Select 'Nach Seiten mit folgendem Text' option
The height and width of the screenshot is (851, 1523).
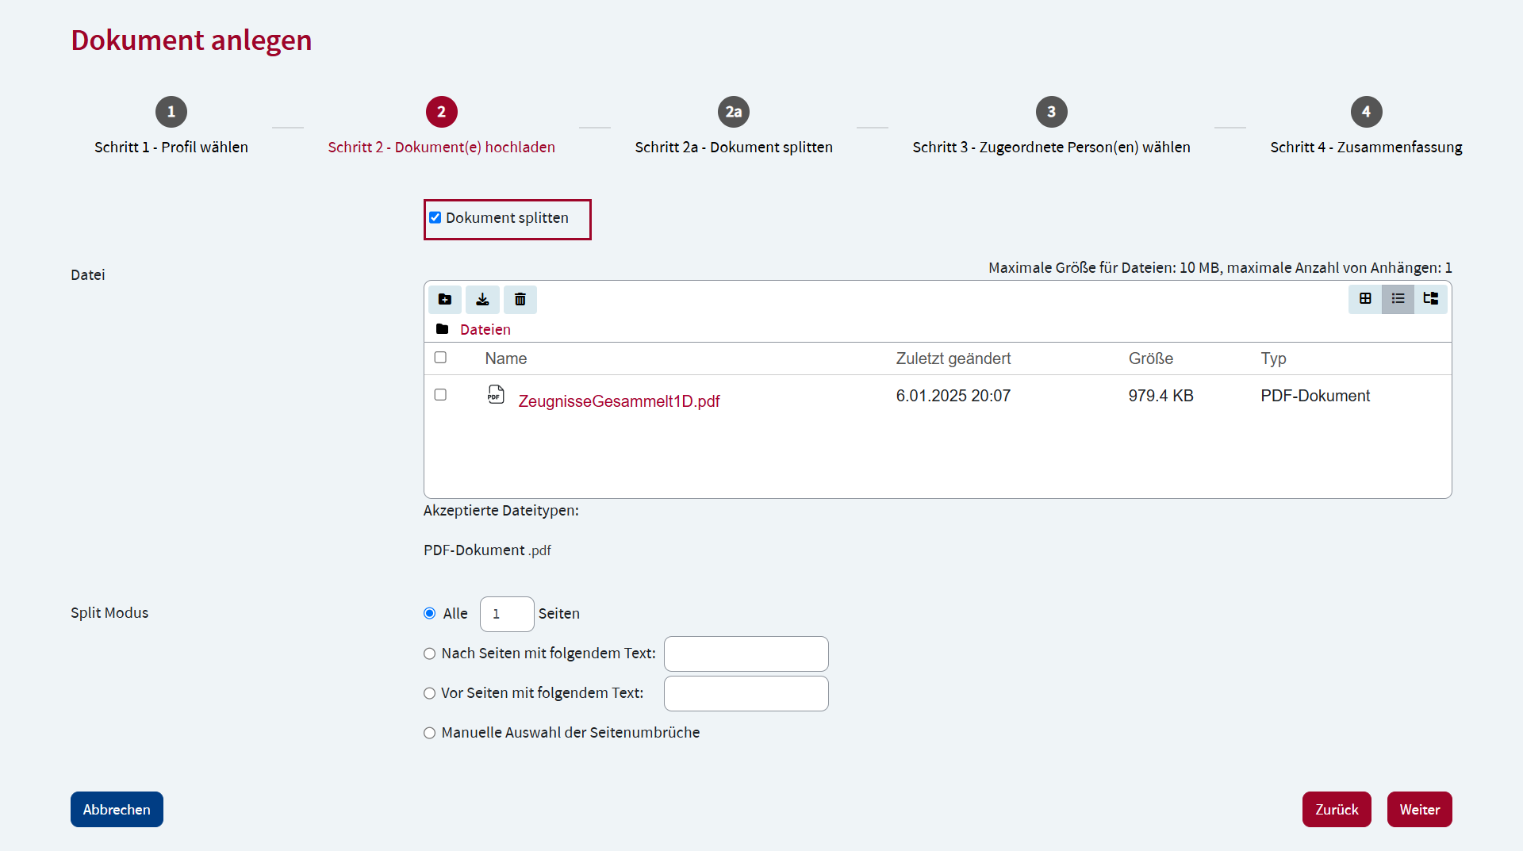[430, 654]
